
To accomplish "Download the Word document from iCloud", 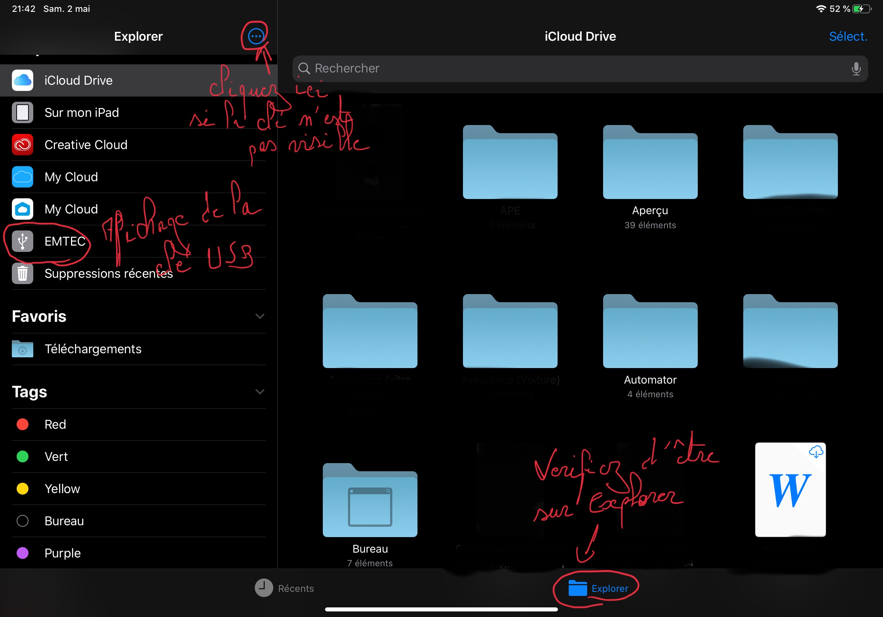I will (816, 452).
